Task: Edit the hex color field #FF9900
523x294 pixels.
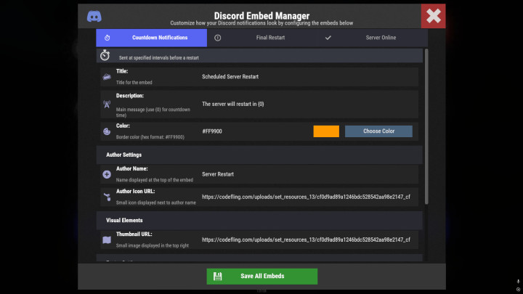Action: (255, 131)
